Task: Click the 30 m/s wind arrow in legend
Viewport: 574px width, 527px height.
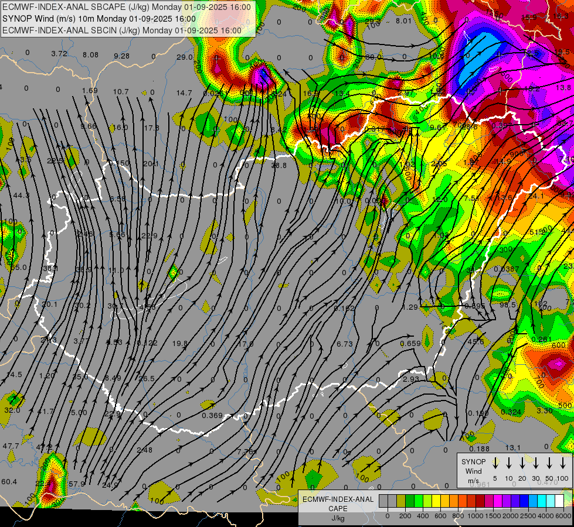Action: [x=536, y=463]
